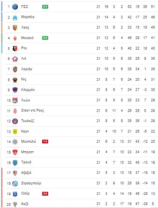Click the Στρασμπούρ club logo

(x=15, y=184)
